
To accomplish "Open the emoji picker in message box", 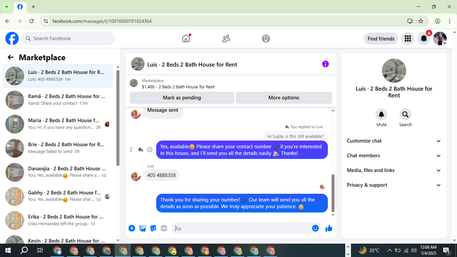I will point(315,228).
